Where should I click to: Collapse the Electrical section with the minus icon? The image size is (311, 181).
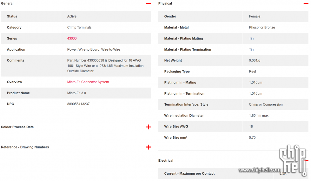[x=307, y=160]
